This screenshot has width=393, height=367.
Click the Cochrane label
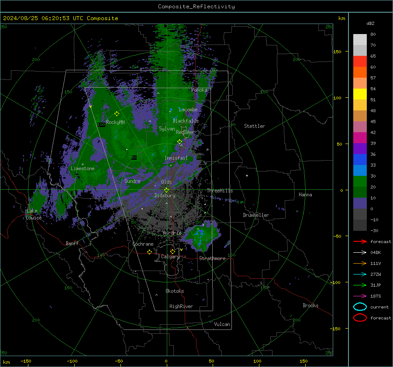[143, 244]
